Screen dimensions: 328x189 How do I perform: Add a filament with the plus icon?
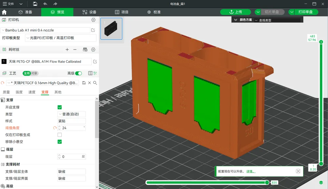coord(67,49)
